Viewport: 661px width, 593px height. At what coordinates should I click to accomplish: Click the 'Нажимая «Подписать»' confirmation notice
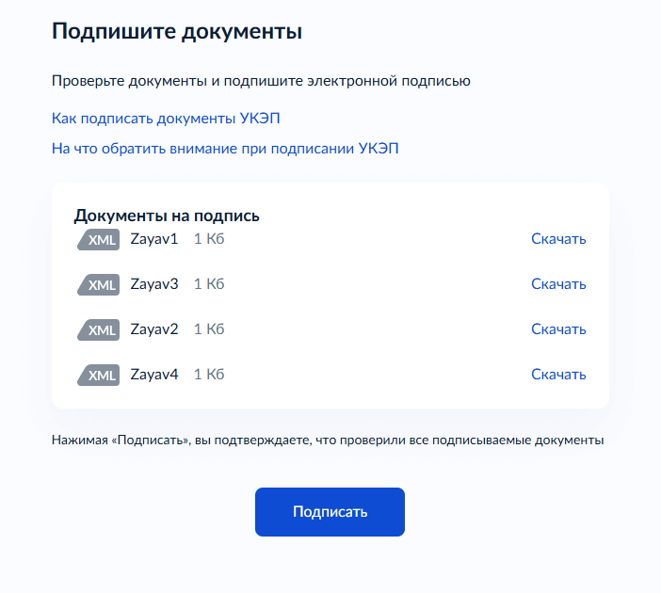pos(328,441)
